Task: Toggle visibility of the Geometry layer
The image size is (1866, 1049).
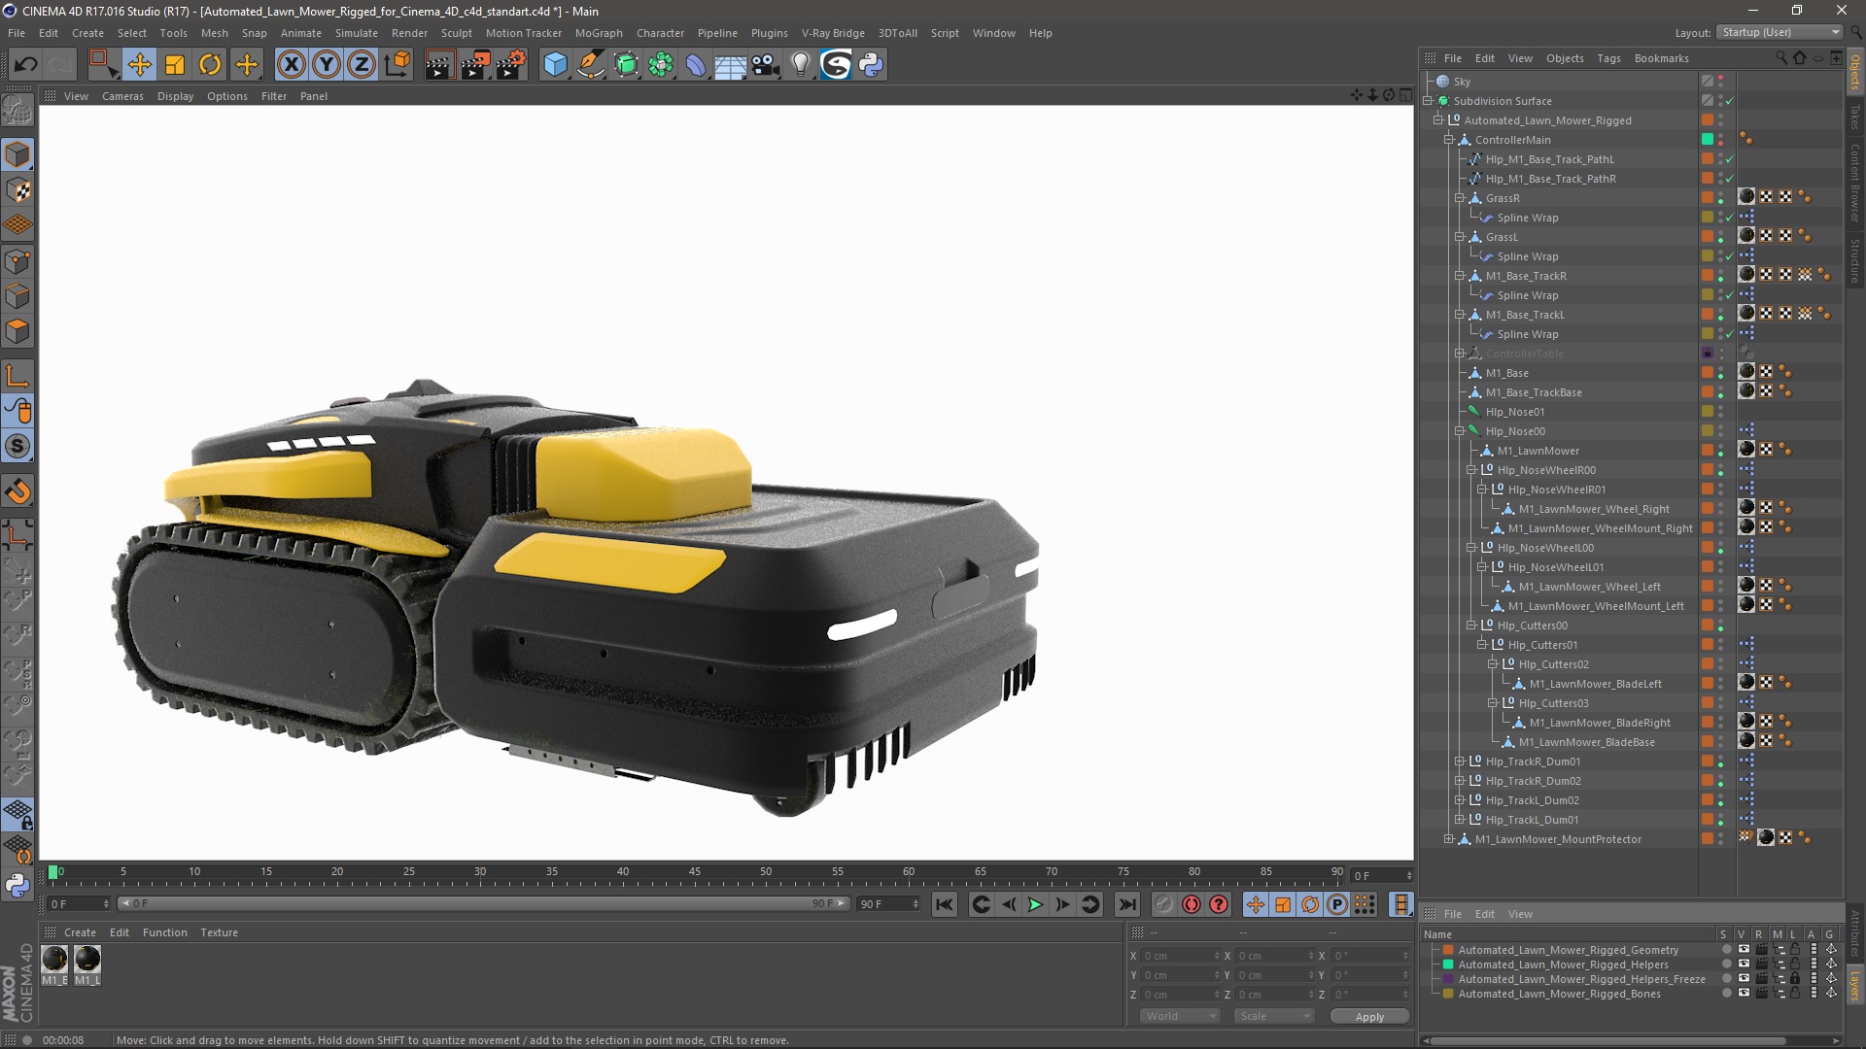Action: [x=1744, y=950]
